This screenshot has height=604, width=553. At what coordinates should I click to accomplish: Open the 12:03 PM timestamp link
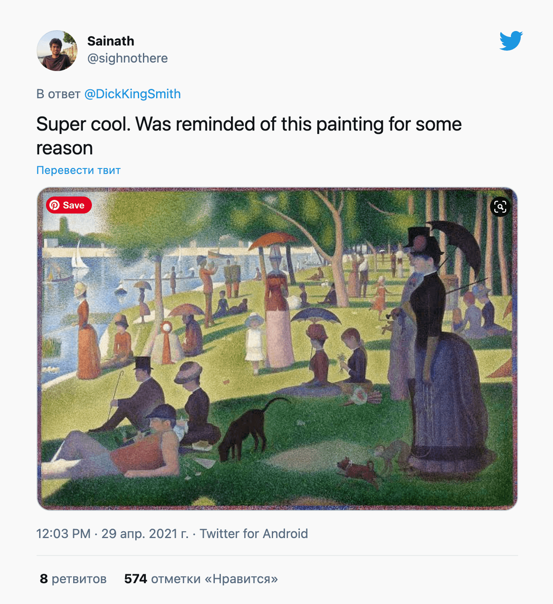click(x=63, y=533)
